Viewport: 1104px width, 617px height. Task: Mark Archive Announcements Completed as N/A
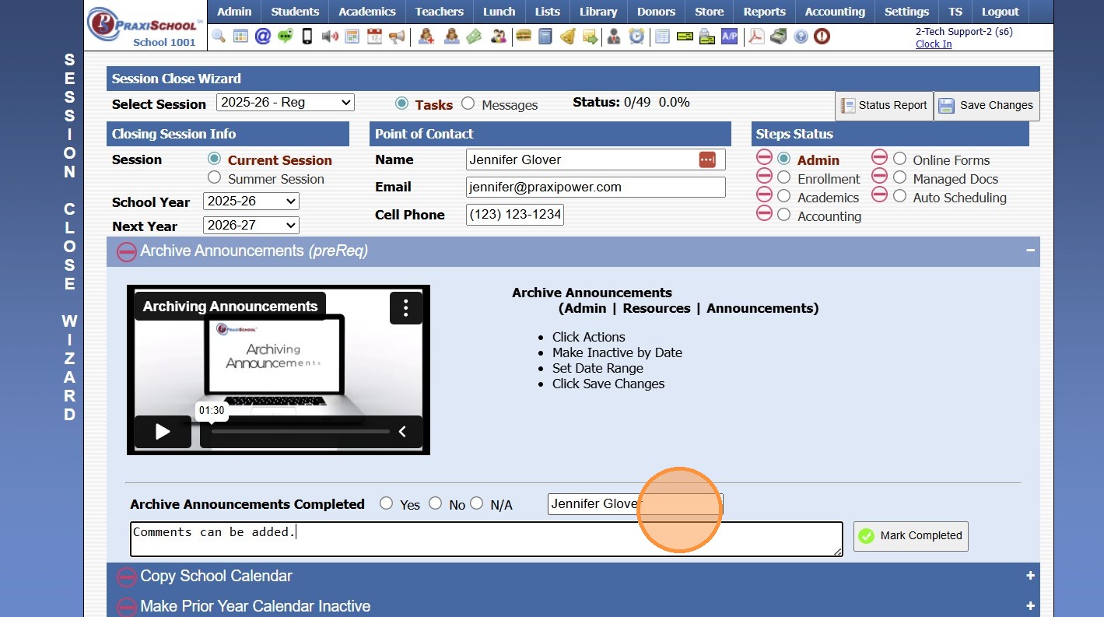[x=476, y=503]
